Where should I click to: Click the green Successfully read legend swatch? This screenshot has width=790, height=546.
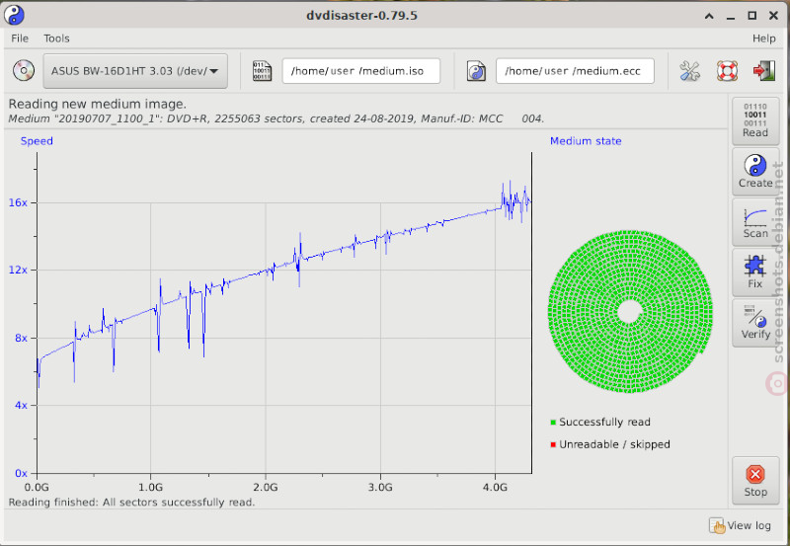point(553,423)
